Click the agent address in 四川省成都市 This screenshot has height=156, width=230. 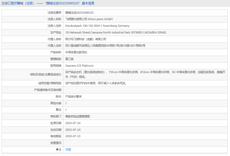point(105,46)
